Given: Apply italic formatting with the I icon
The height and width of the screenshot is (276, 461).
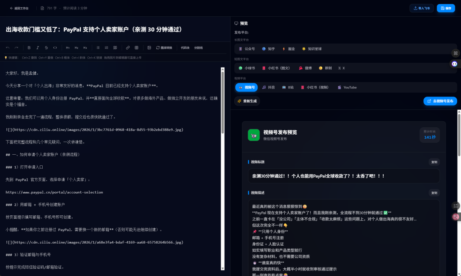Looking at the screenshot, I should click(x=38, y=48).
